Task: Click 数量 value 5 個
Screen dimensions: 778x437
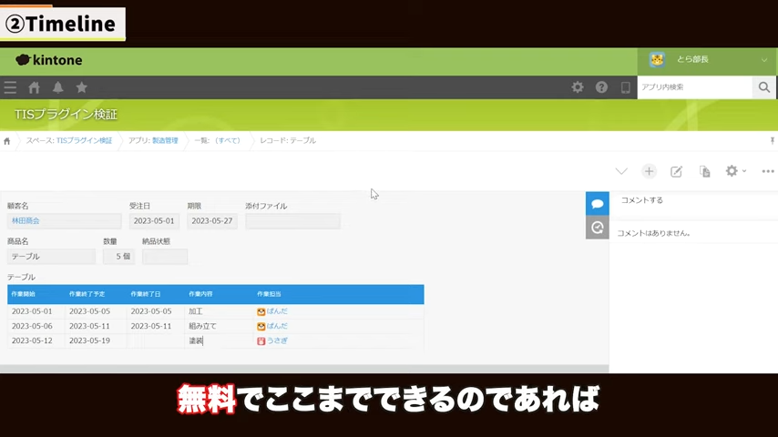Action: tap(119, 257)
